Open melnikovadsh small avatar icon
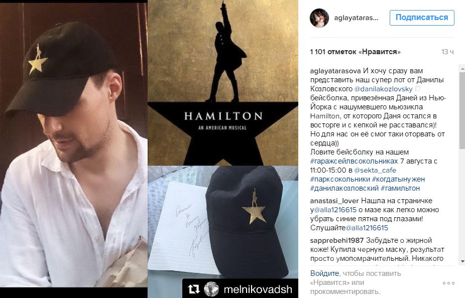This screenshot has height=298, width=465. pos(211,289)
